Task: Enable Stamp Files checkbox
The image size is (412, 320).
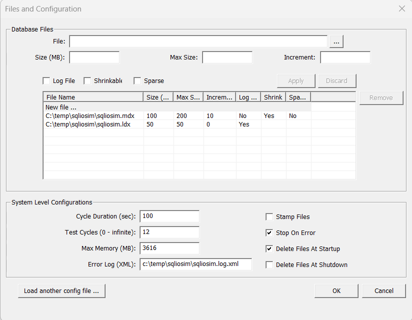Action: click(269, 217)
